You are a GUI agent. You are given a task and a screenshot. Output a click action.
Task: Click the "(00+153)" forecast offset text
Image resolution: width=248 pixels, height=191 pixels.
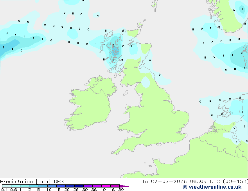(x=235, y=182)
